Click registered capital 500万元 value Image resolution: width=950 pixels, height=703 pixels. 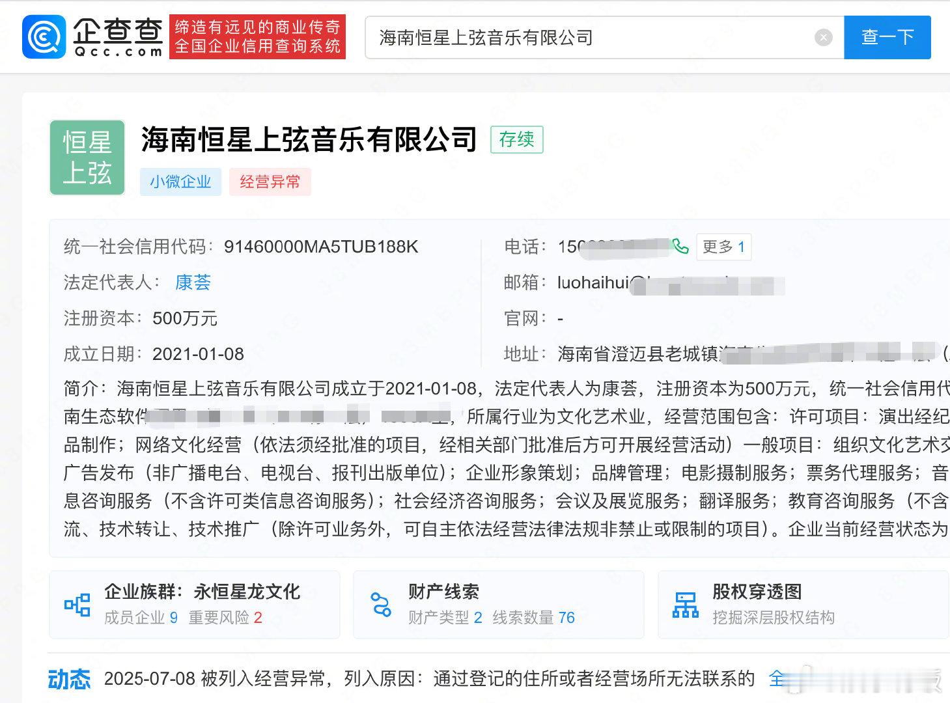click(x=185, y=318)
